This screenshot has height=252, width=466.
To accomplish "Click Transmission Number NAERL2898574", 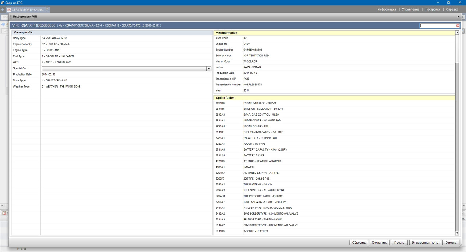I will coord(252,85).
